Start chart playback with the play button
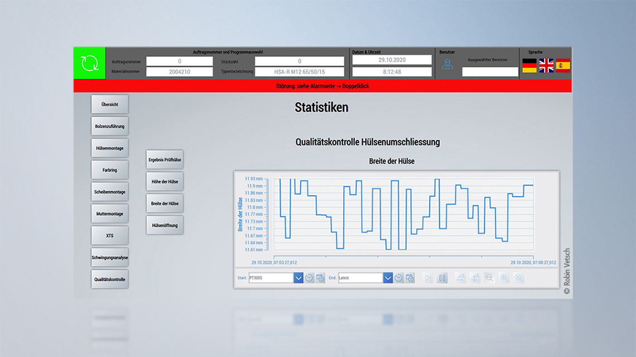The image size is (636, 357). 428,278
